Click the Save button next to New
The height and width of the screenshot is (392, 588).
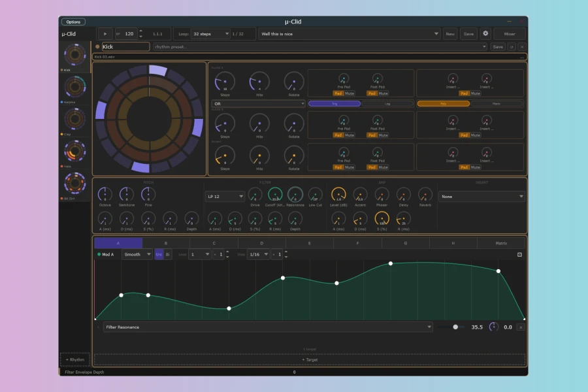tap(468, 34)
